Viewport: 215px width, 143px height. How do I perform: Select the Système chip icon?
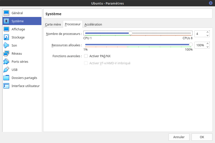6,21
